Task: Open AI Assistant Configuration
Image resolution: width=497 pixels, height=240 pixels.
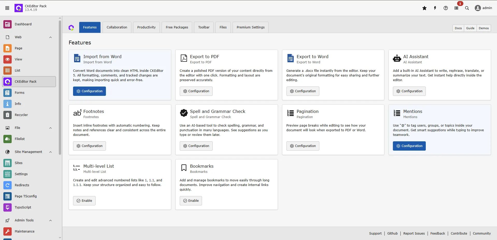Action: [409, 91]
